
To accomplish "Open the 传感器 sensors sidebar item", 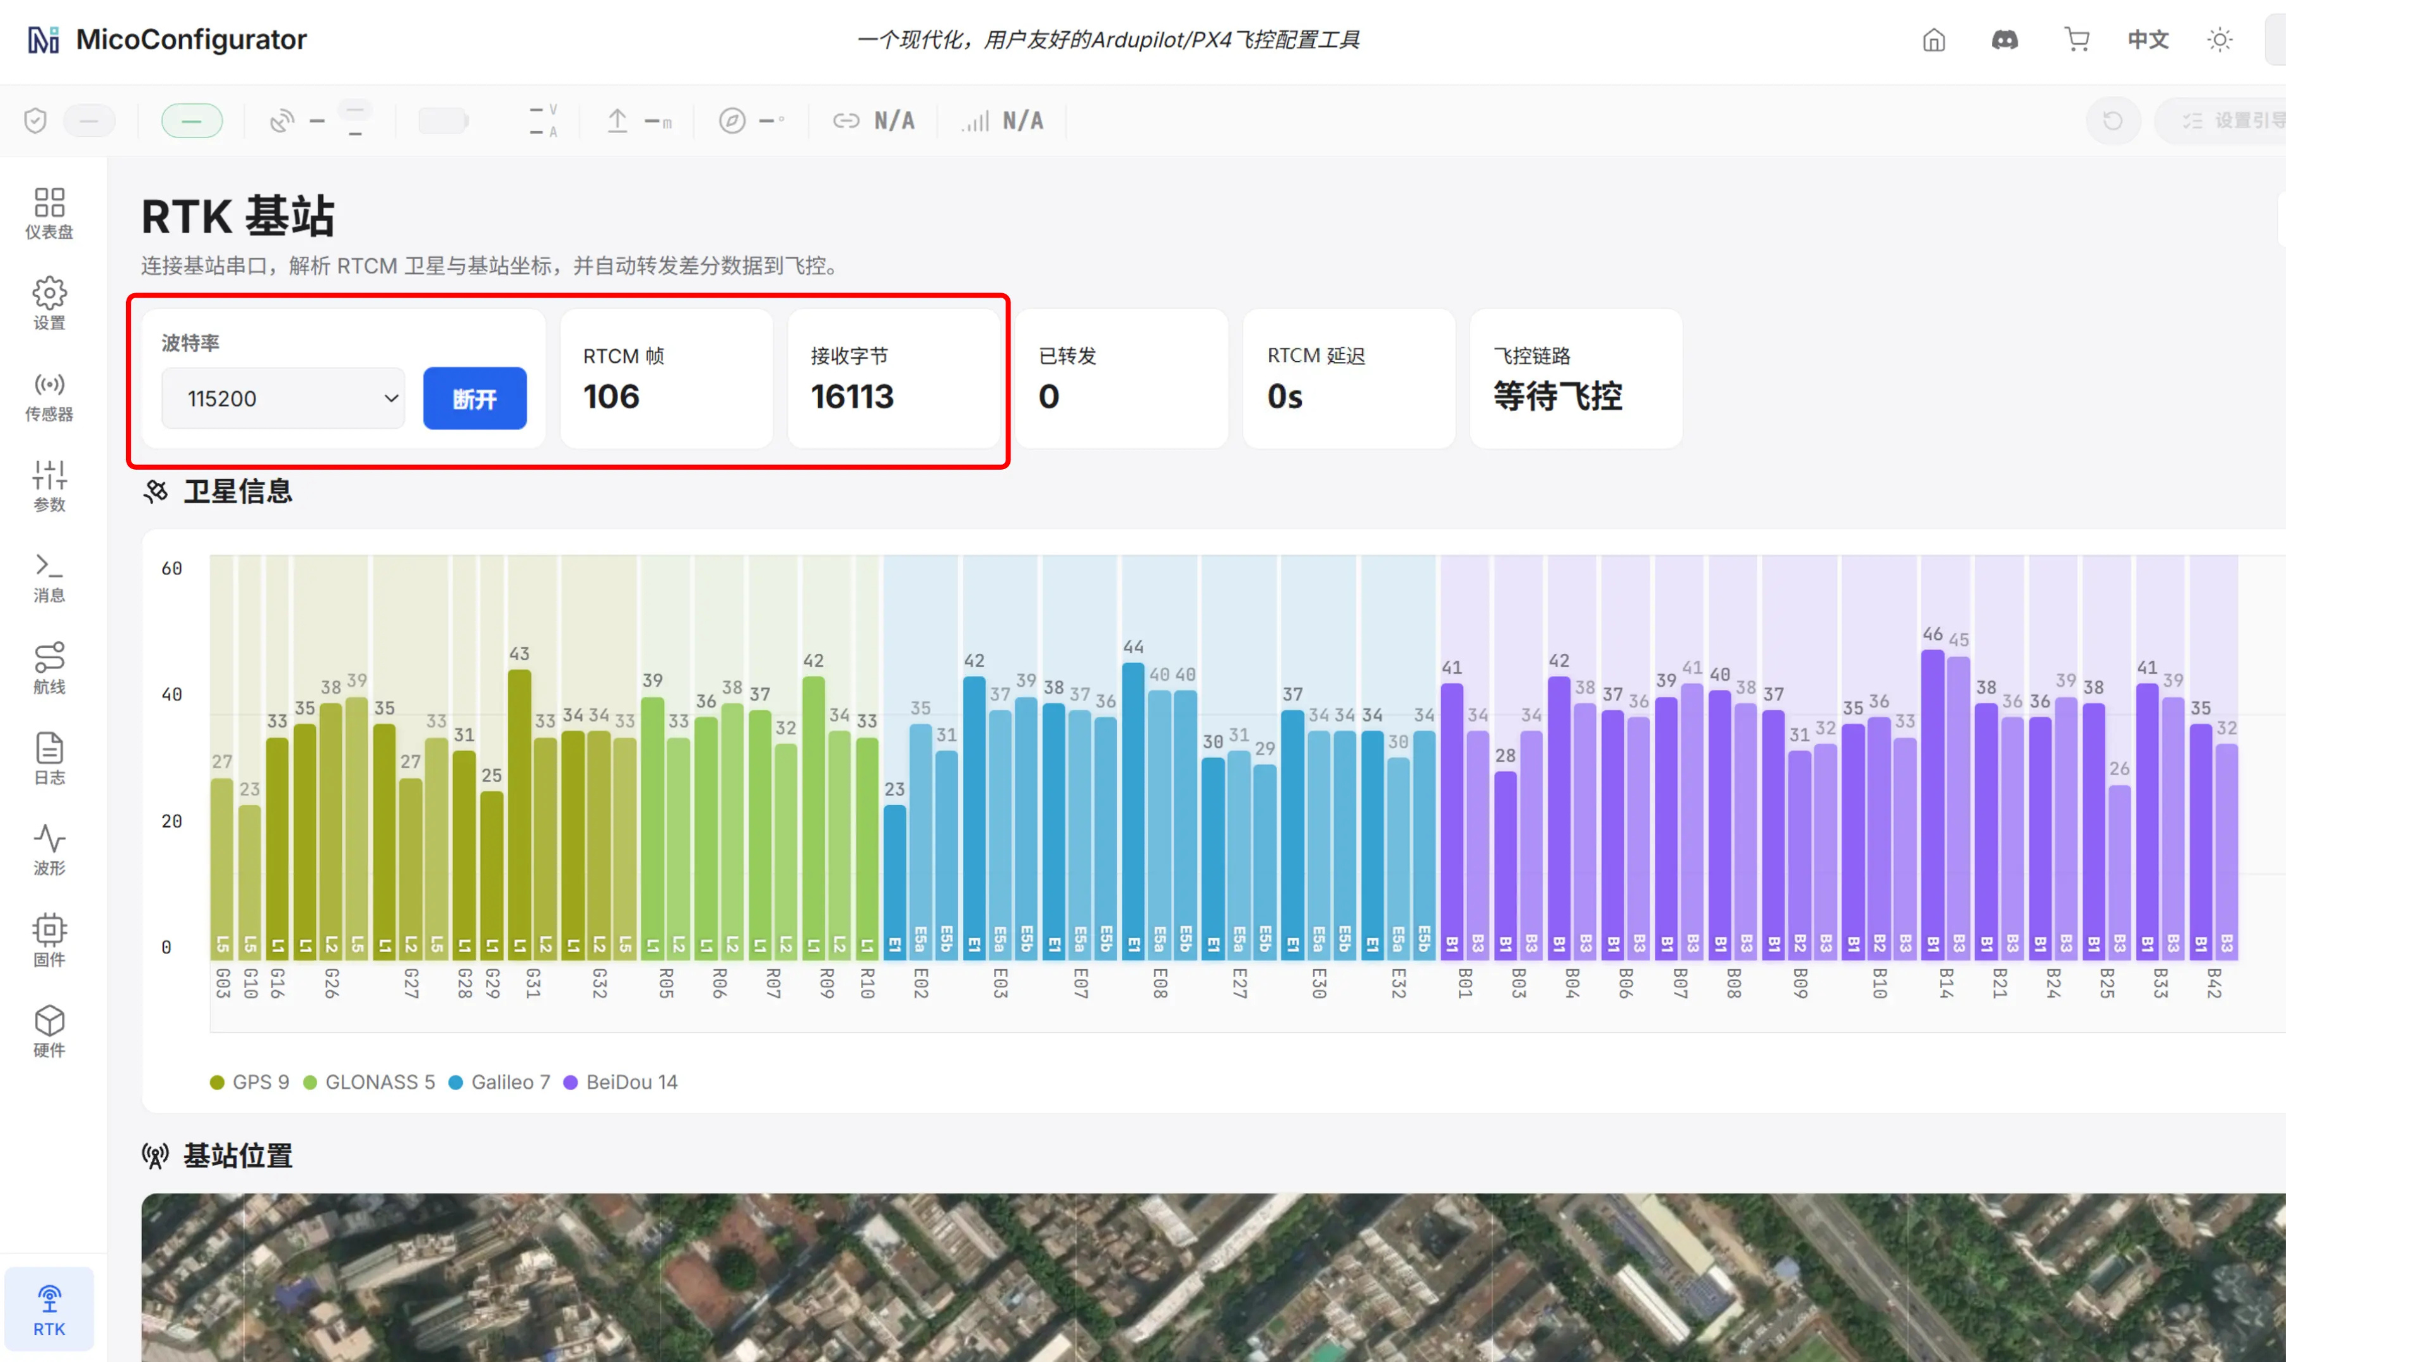I will pyautogui.click(x=49, y=396).
